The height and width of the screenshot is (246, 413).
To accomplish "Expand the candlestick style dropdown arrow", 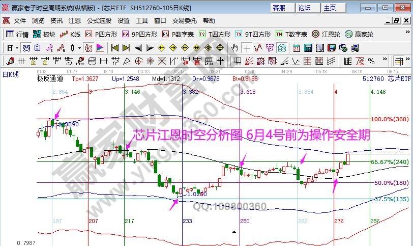I will point(79,48).
